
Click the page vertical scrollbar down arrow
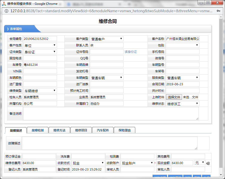tap(221, 175)
